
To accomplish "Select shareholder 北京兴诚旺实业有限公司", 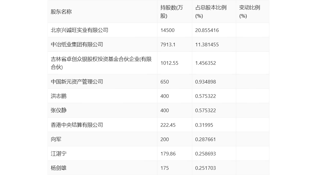I will click(80, 30).
